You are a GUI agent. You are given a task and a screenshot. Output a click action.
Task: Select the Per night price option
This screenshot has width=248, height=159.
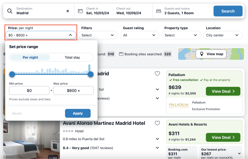pos(30,57)
